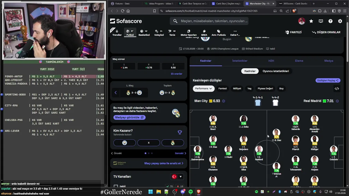This screenshot has width=349, height=196.
Task: Open the user profile avatar
Action: click(302, 21)
